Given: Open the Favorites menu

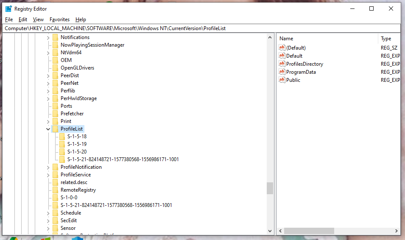Looking at the screenshot, I should pos(59,20).
